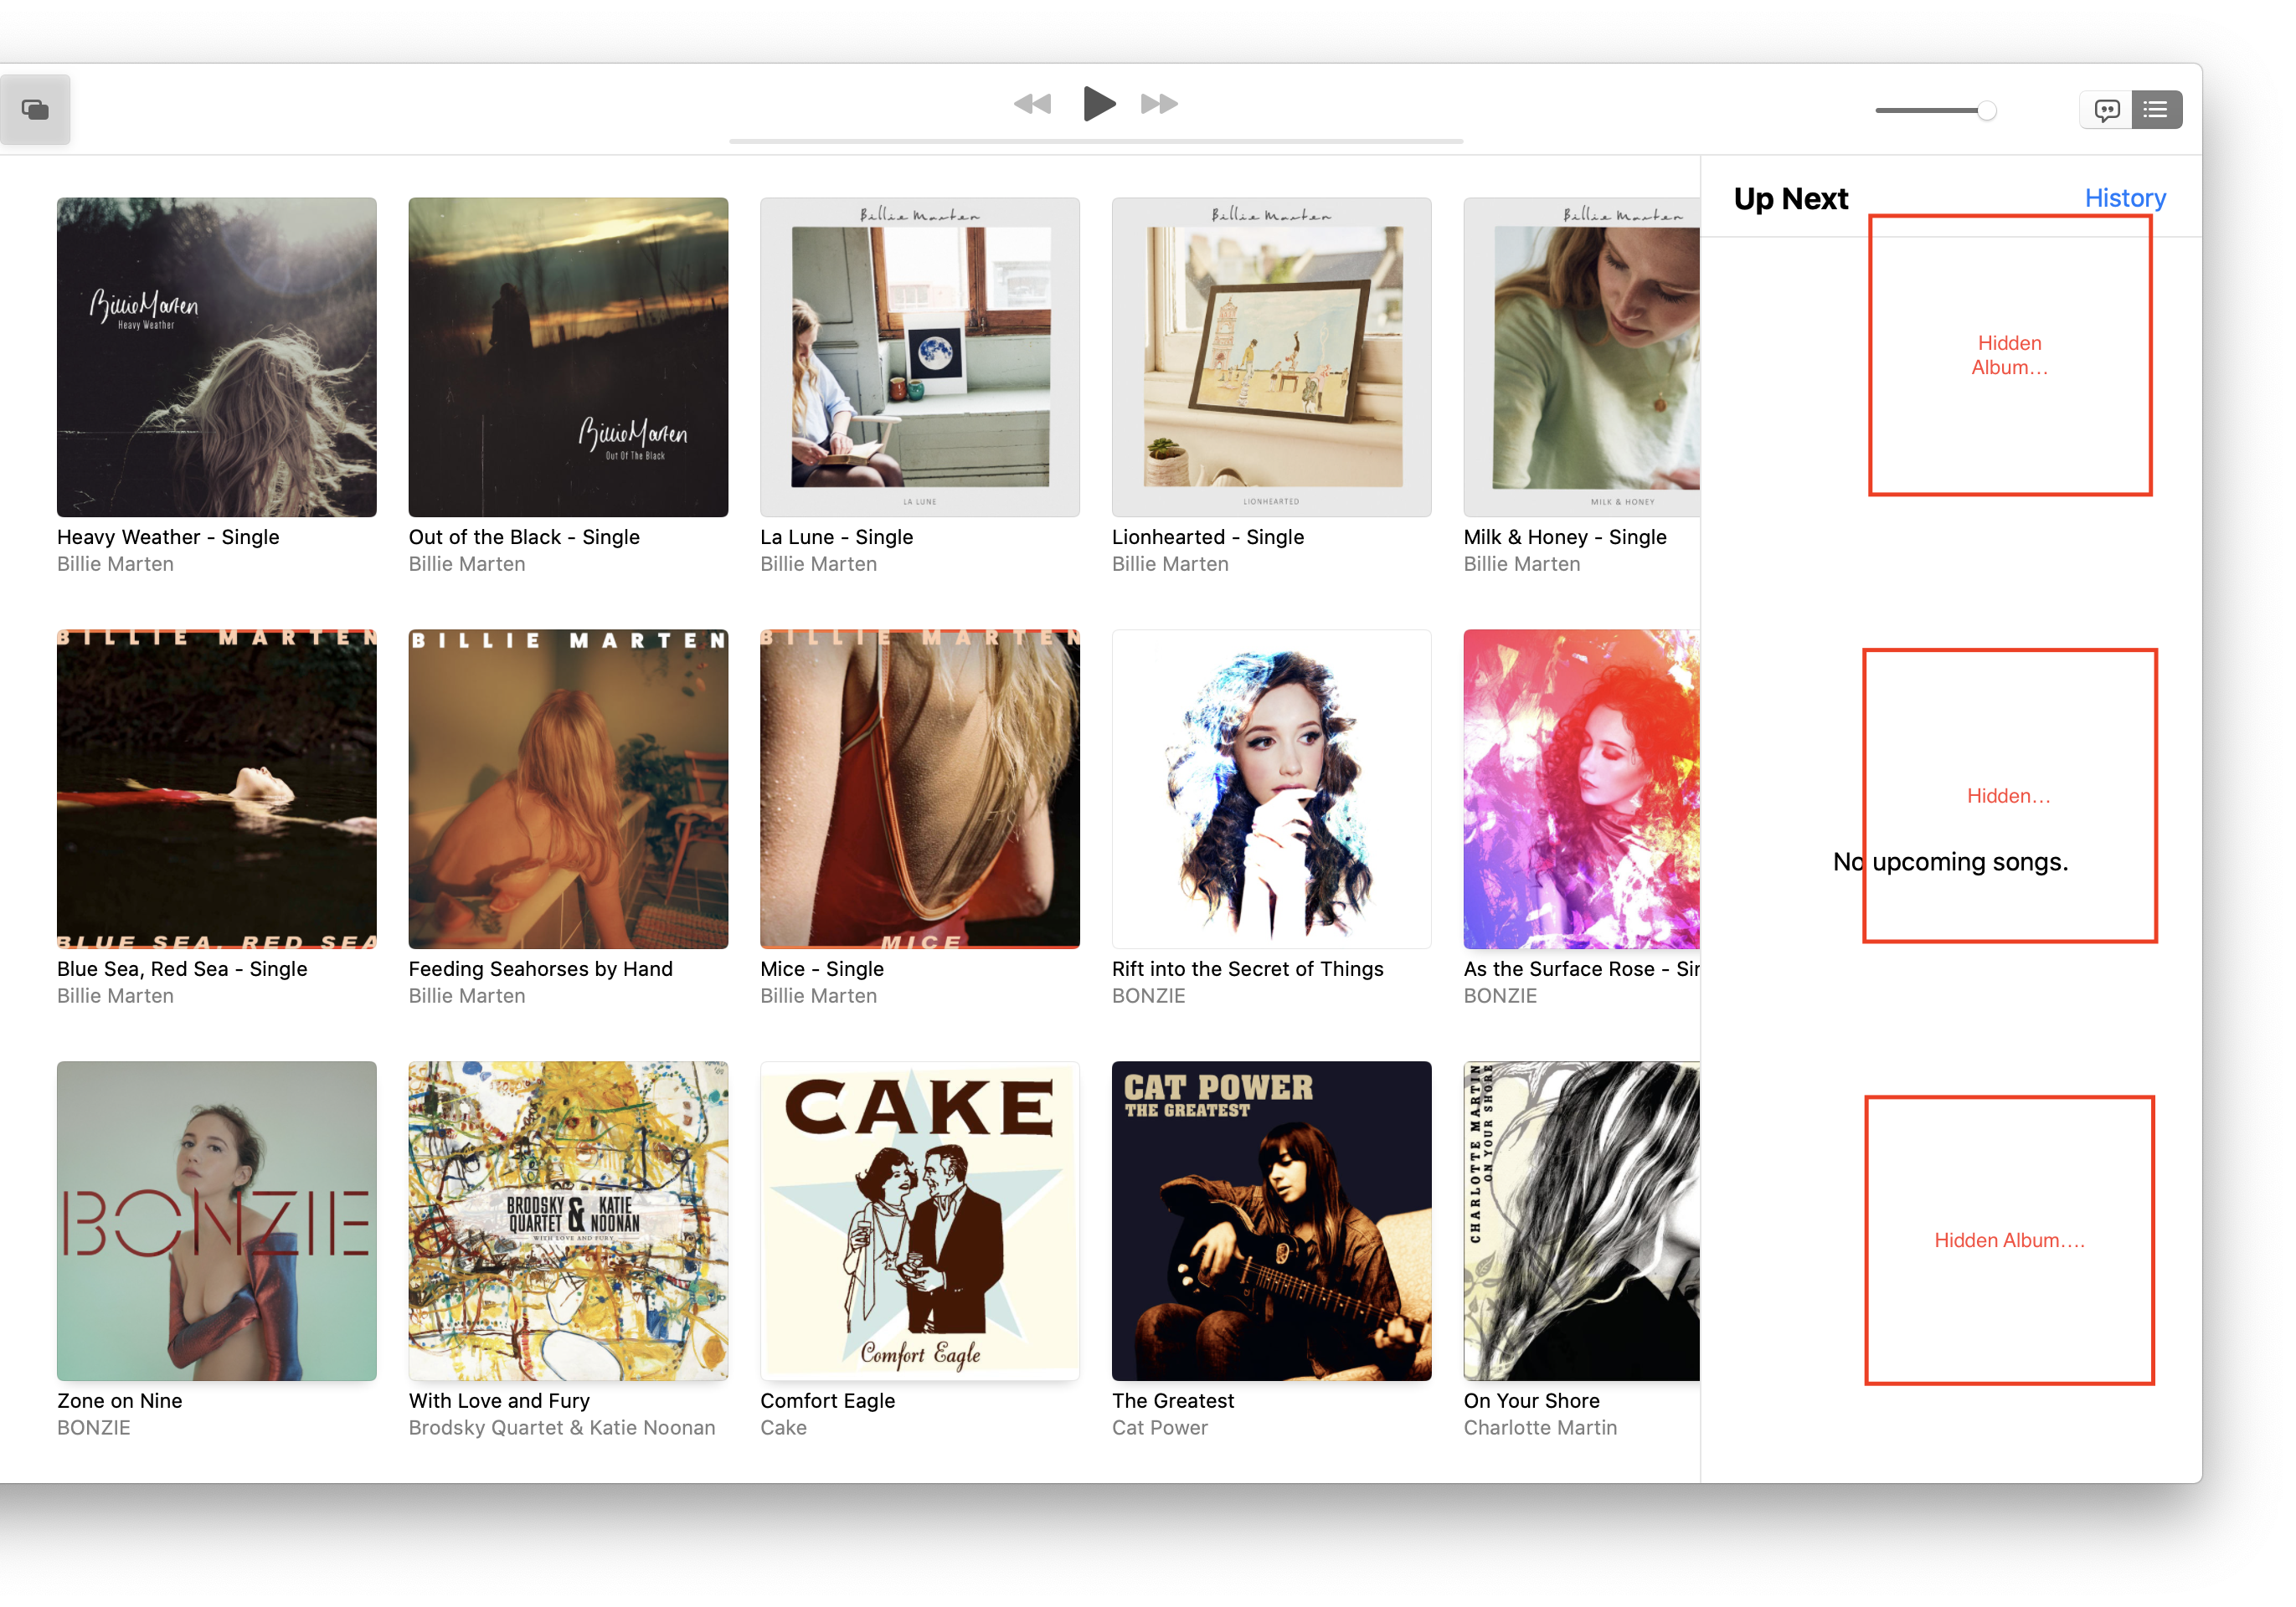Click 'Billie Marten' under Mice - Single
The width and height of the screenshot is (2296, 1607).
click(x=818, y=995)
